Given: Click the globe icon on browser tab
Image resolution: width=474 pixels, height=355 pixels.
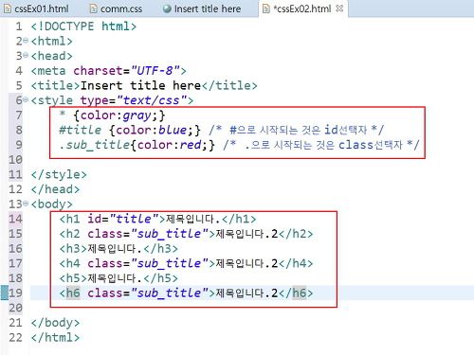Looking at the screenshot, I should click(167, 9).
